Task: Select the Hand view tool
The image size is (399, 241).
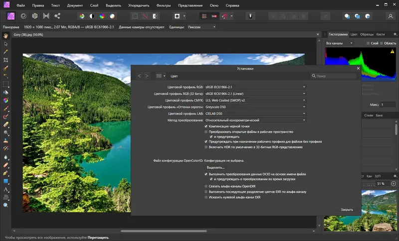Action: [x=5, y=36]
